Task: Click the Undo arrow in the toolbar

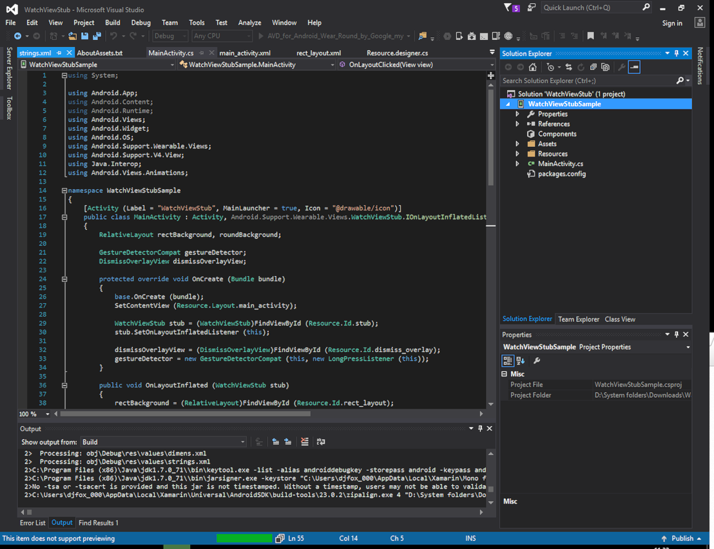Action: coord(113,36)
